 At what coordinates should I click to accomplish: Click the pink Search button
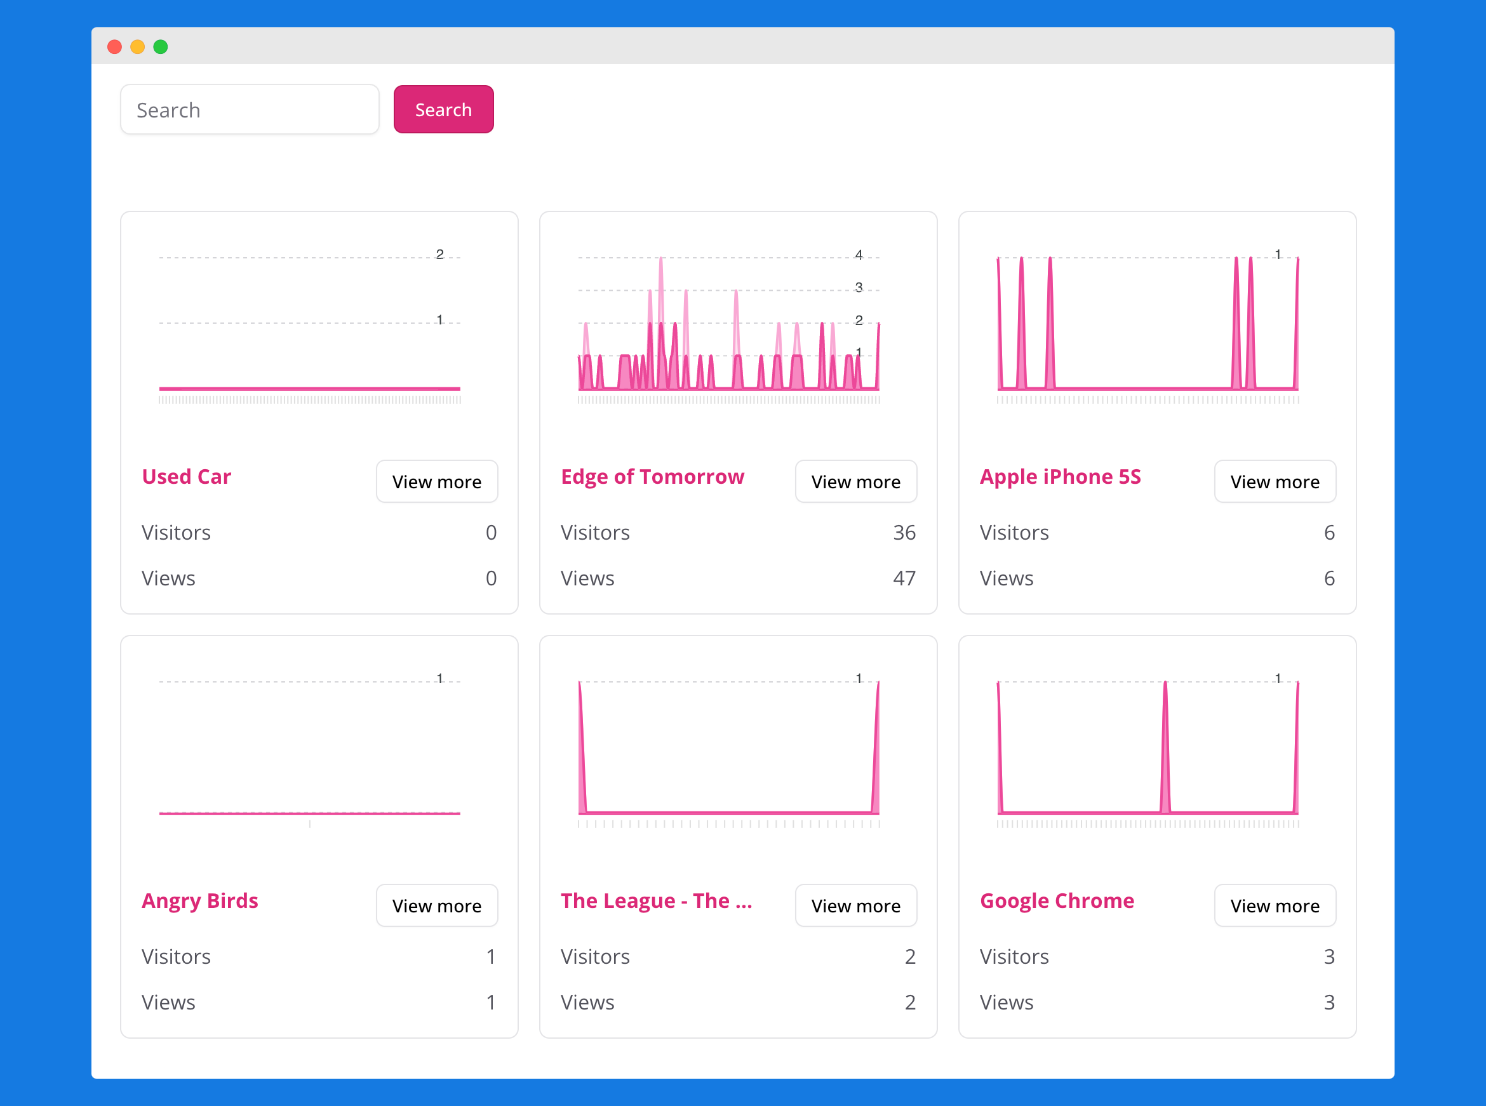click(x=443, y=110)
